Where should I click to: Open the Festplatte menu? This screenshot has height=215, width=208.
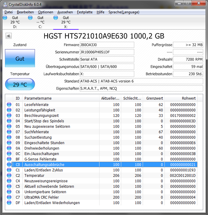point(85,12)
